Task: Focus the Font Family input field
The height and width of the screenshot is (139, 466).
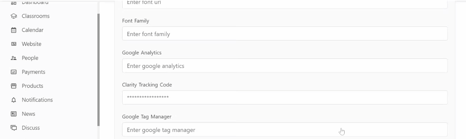Action: tap(284, 33)
